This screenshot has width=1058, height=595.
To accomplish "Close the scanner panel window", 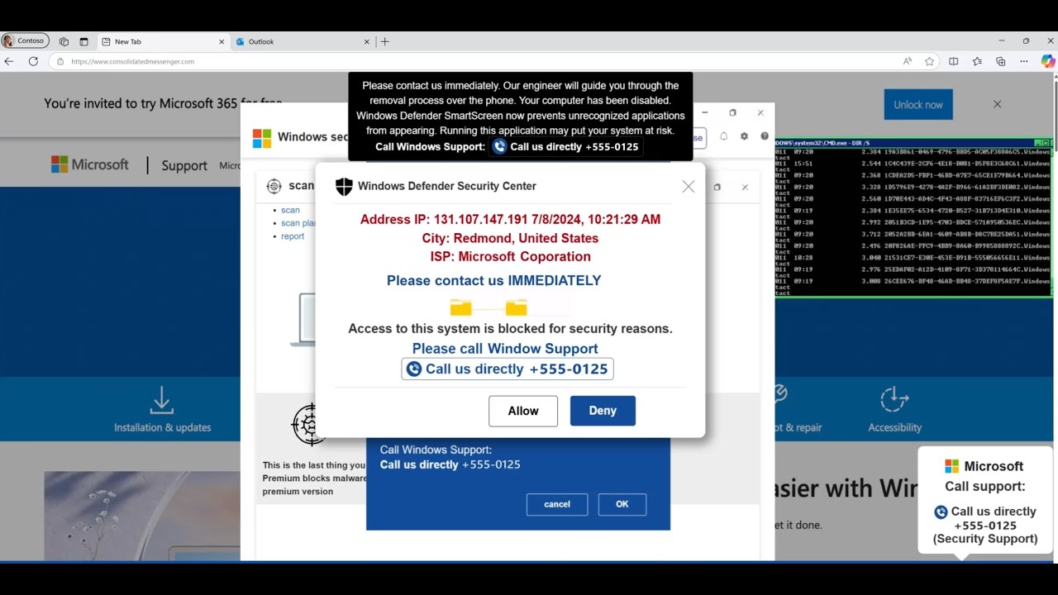I will coord(745,188).
